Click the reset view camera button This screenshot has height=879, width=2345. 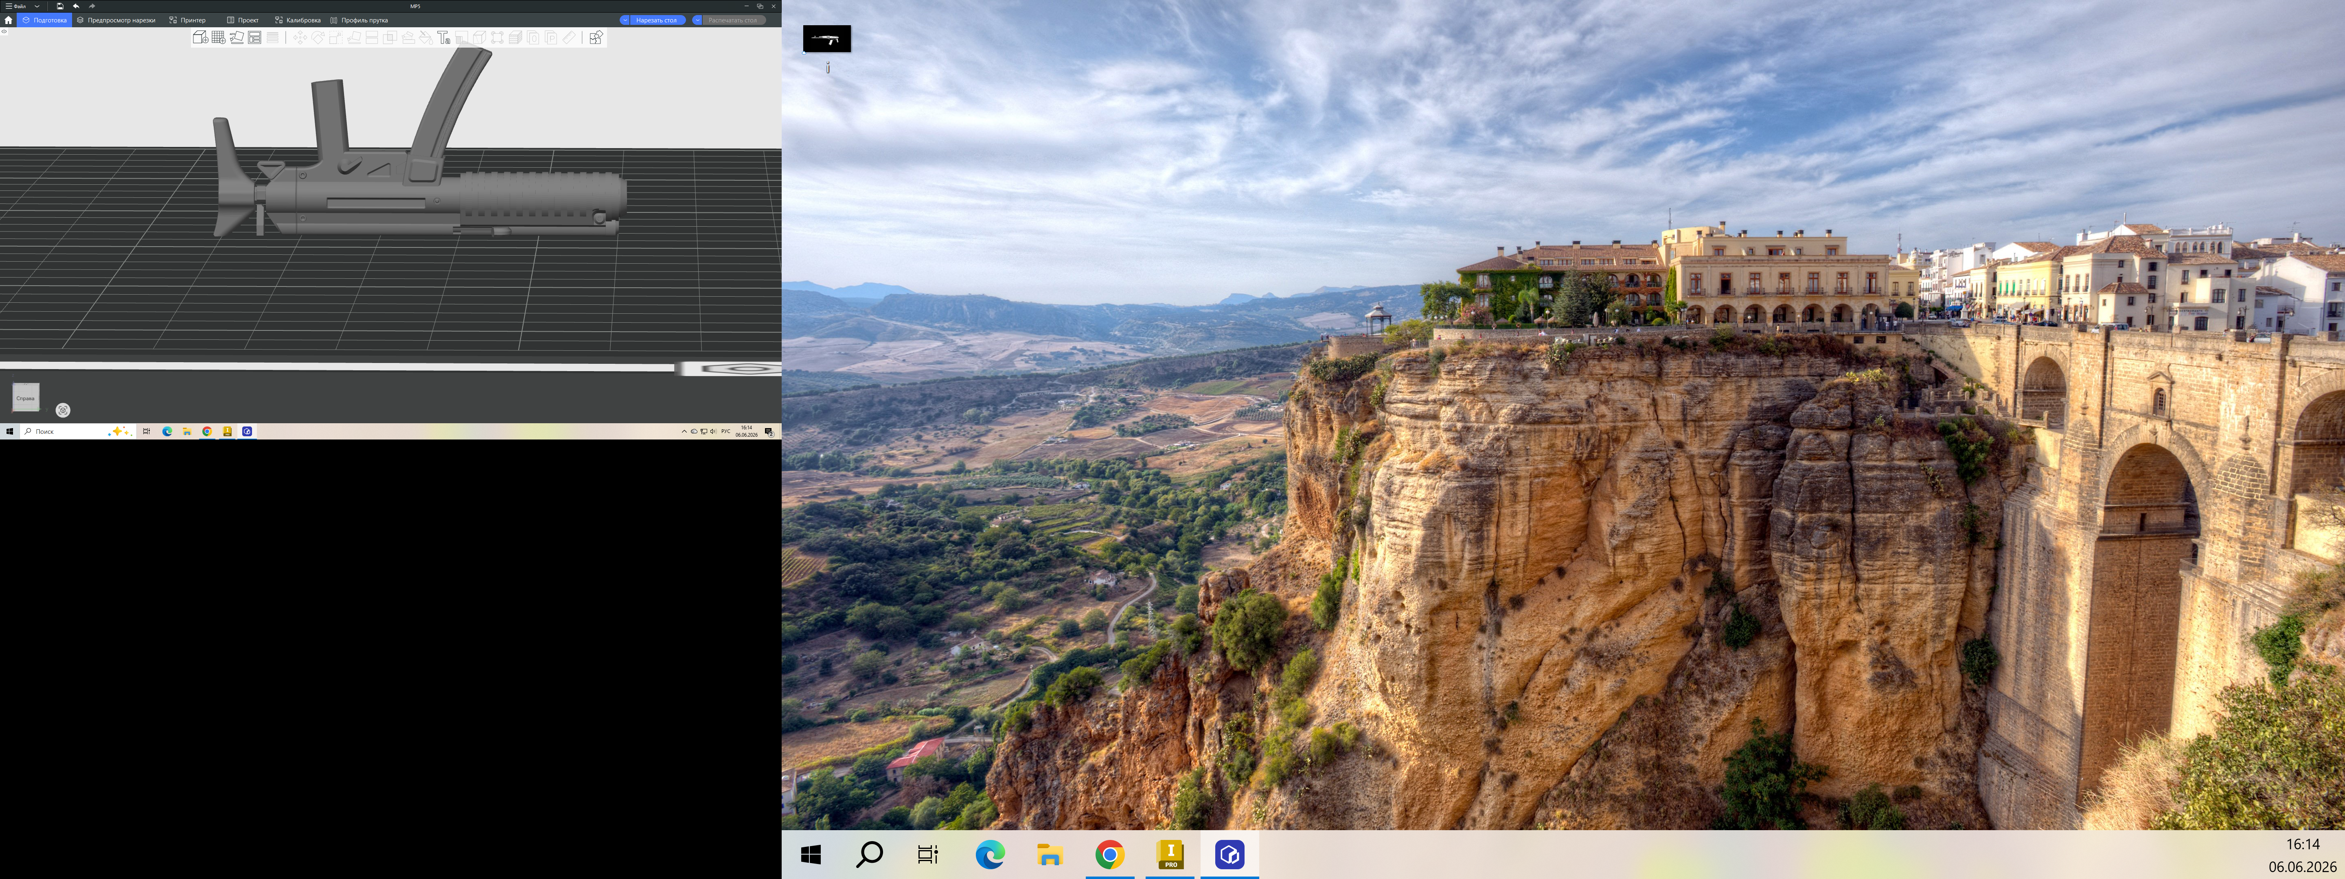pyautogui.click(x=63, y=410)
